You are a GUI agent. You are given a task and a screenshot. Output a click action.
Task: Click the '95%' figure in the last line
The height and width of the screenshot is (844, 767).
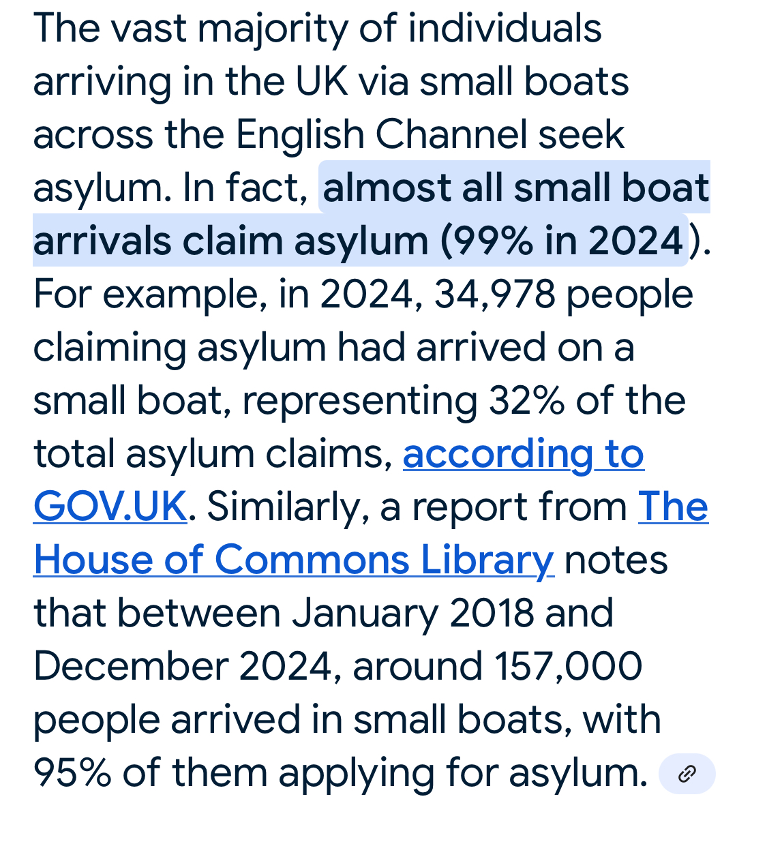pyautogui.click(x=72, y=772)
